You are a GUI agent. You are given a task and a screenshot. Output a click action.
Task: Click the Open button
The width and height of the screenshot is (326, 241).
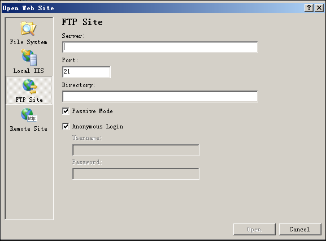pos(254,229)
